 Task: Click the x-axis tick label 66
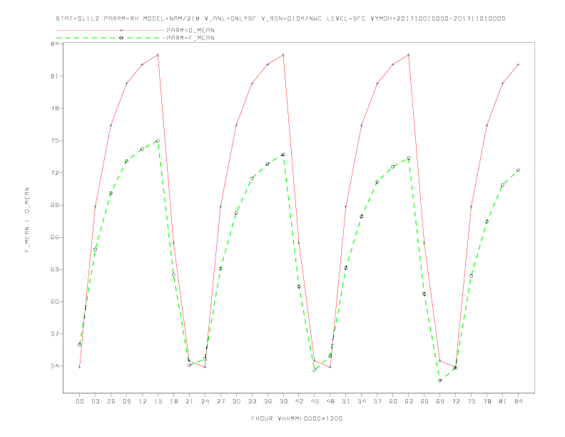point(424,401)
